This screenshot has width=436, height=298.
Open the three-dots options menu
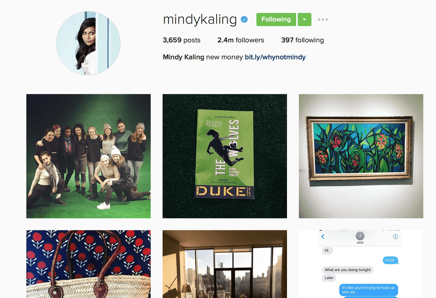pyautogui.click(x=323, y=20)
